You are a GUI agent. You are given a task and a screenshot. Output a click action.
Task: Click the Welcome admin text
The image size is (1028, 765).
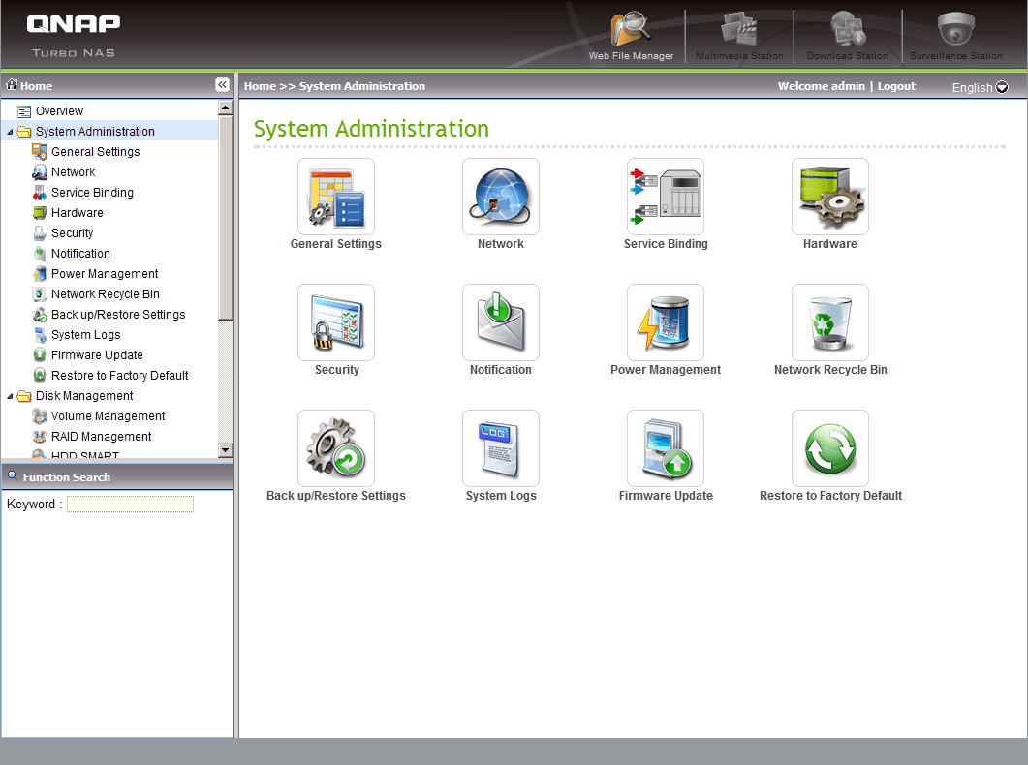pyautogui.click(x=821, y=86)
